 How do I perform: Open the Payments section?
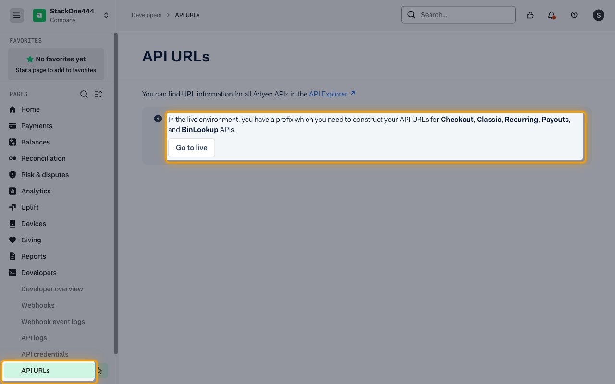37,126
